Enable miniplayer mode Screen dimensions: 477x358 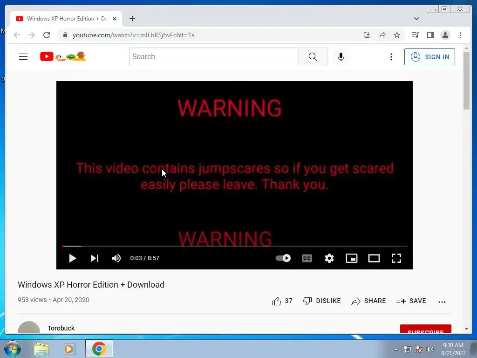point(352,258)
